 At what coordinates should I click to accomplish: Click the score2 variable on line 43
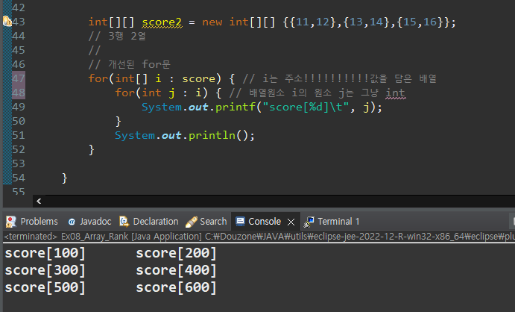tap(162, 22)
